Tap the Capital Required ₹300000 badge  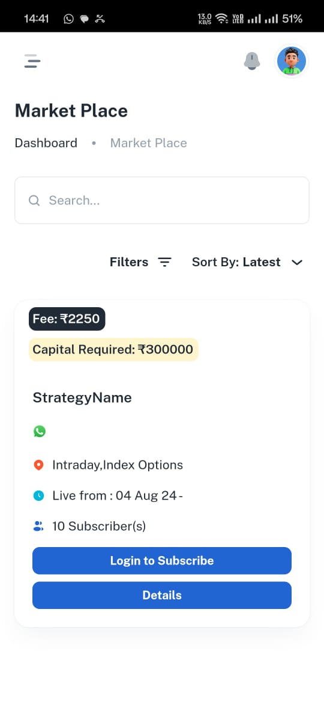point(113,349)
